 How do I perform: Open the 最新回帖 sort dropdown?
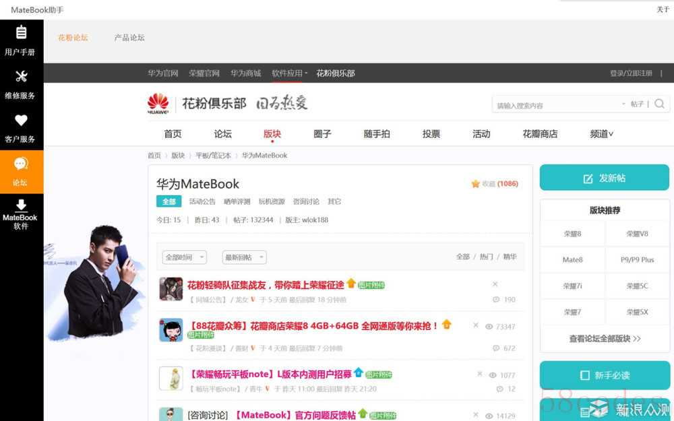point(244,257)
